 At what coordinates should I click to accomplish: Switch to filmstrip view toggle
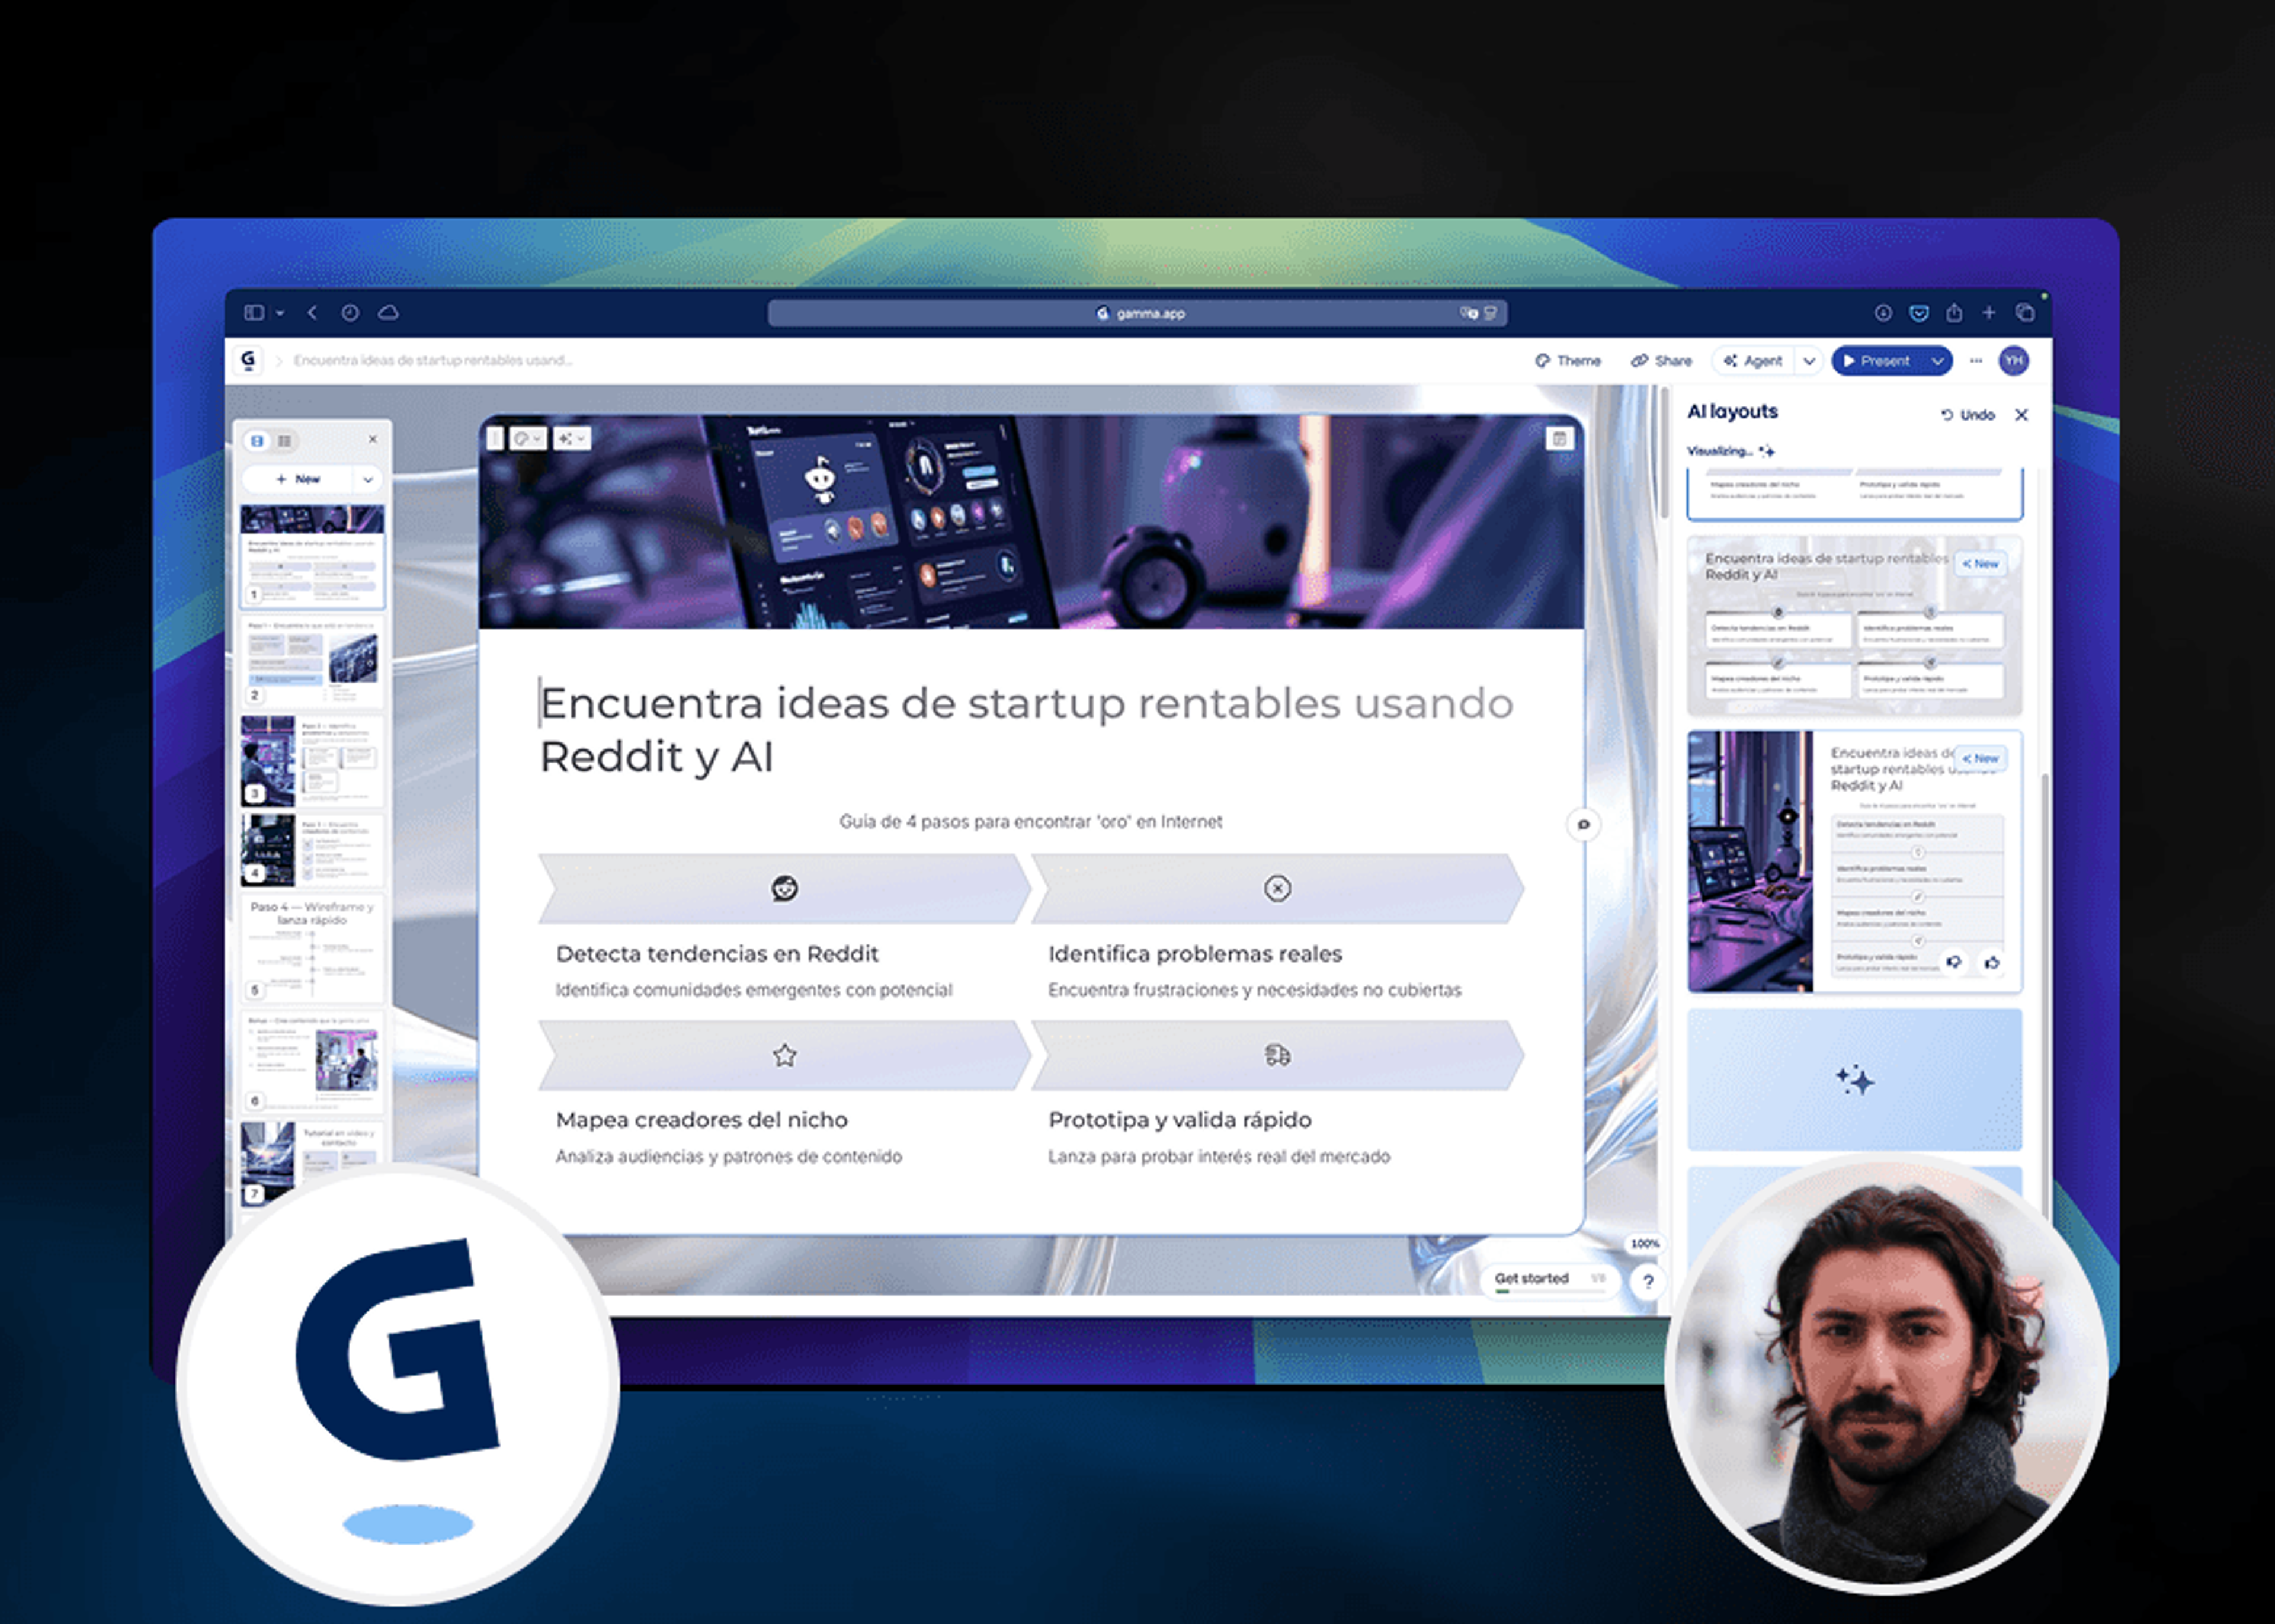pyautogui.click(x=257, y=441)
